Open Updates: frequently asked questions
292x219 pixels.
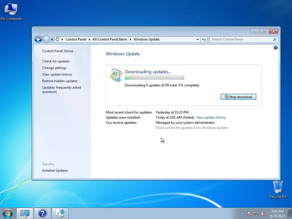point(62,90)
